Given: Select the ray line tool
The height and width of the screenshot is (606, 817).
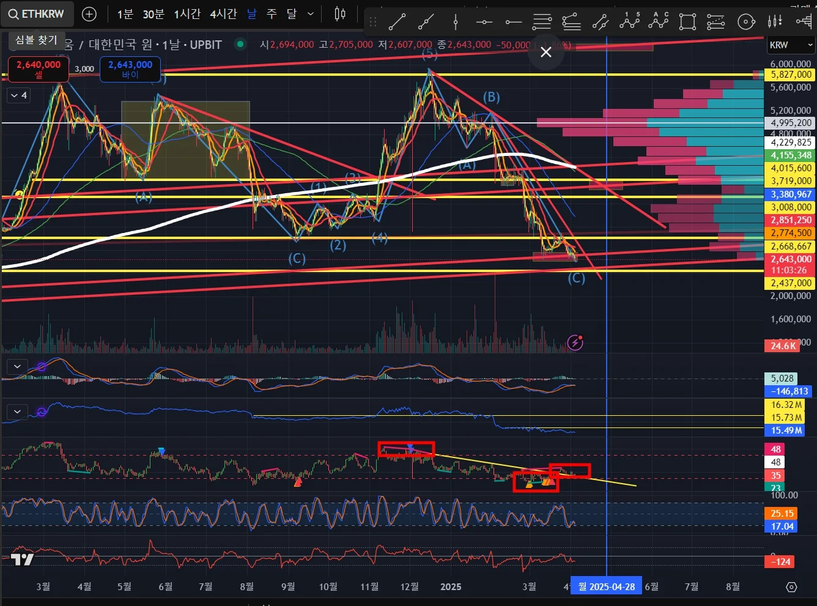Looking at the screenshot, I should click(x=426, y=23).
